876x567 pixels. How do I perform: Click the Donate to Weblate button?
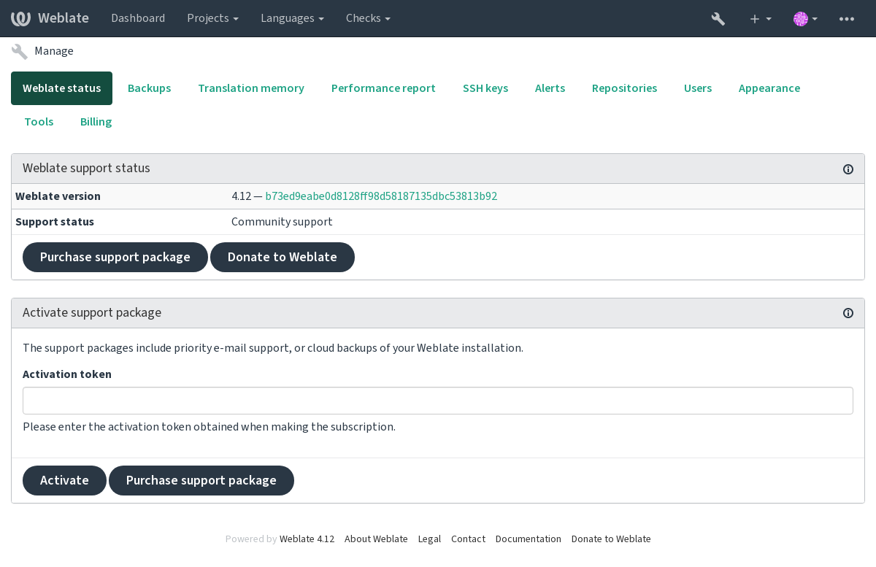[283, 257]
